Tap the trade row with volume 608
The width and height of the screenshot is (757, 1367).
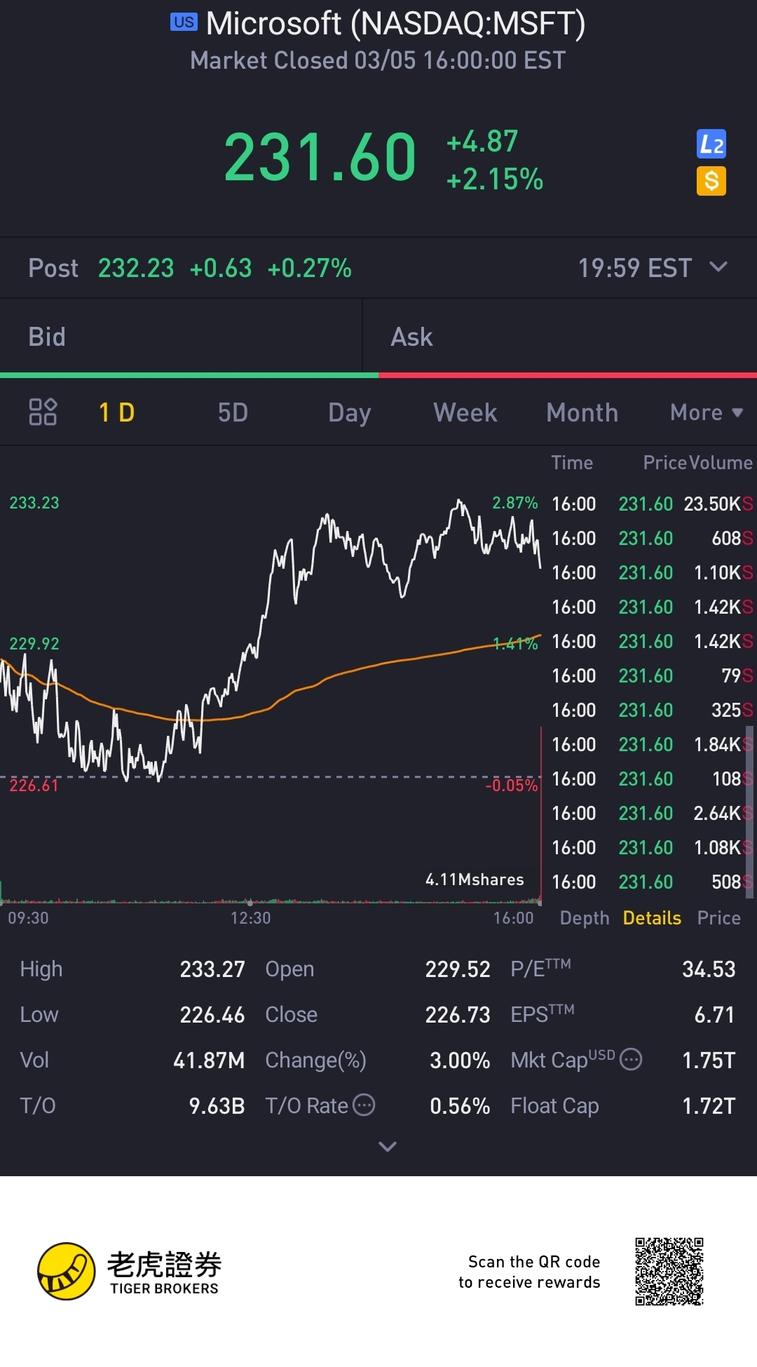[x=652, y=538]
